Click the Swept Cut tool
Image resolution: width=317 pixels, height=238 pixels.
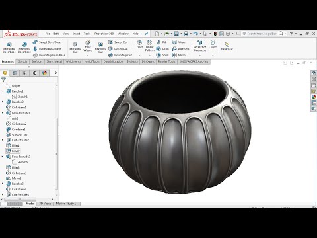(x=118, y=42)
